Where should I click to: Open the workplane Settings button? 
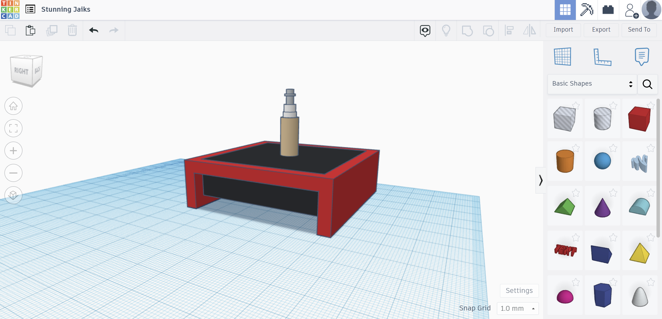point(519,290)
